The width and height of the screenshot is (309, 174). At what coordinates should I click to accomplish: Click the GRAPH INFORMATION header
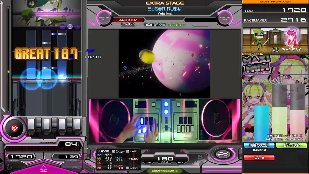(x=275, y=2)
